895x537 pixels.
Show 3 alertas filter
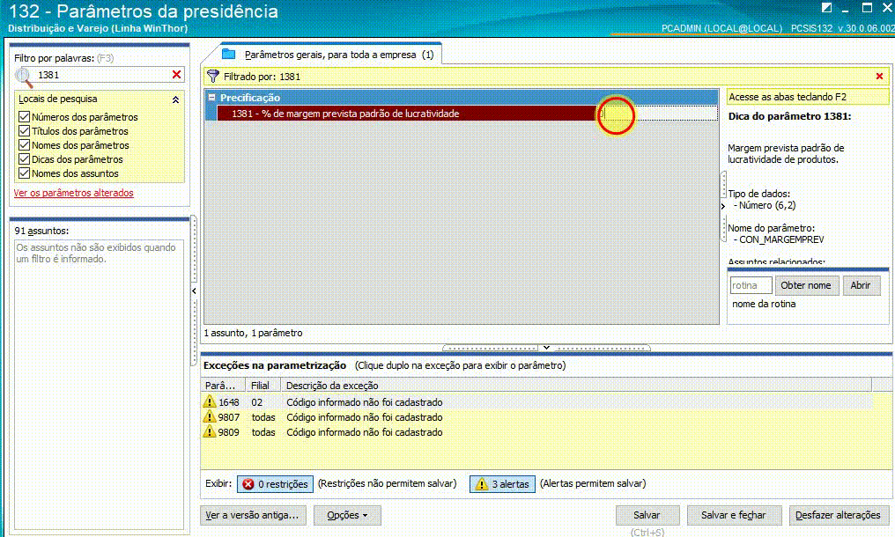[502, 484]
